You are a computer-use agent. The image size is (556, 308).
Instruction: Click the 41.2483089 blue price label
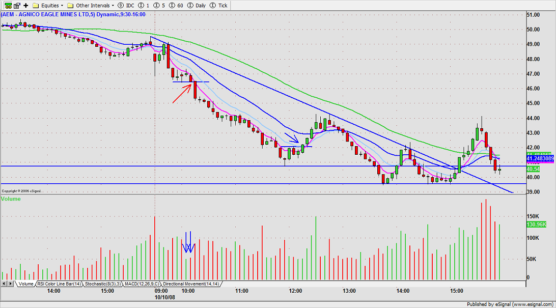540,158
